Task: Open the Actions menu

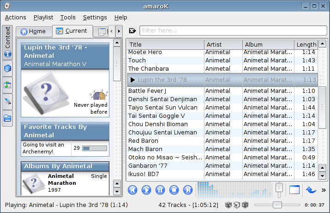Action: coord(16,18)
